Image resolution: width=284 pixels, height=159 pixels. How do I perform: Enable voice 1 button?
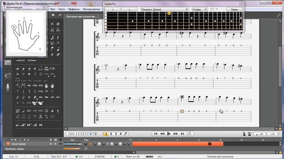(106, 134)
